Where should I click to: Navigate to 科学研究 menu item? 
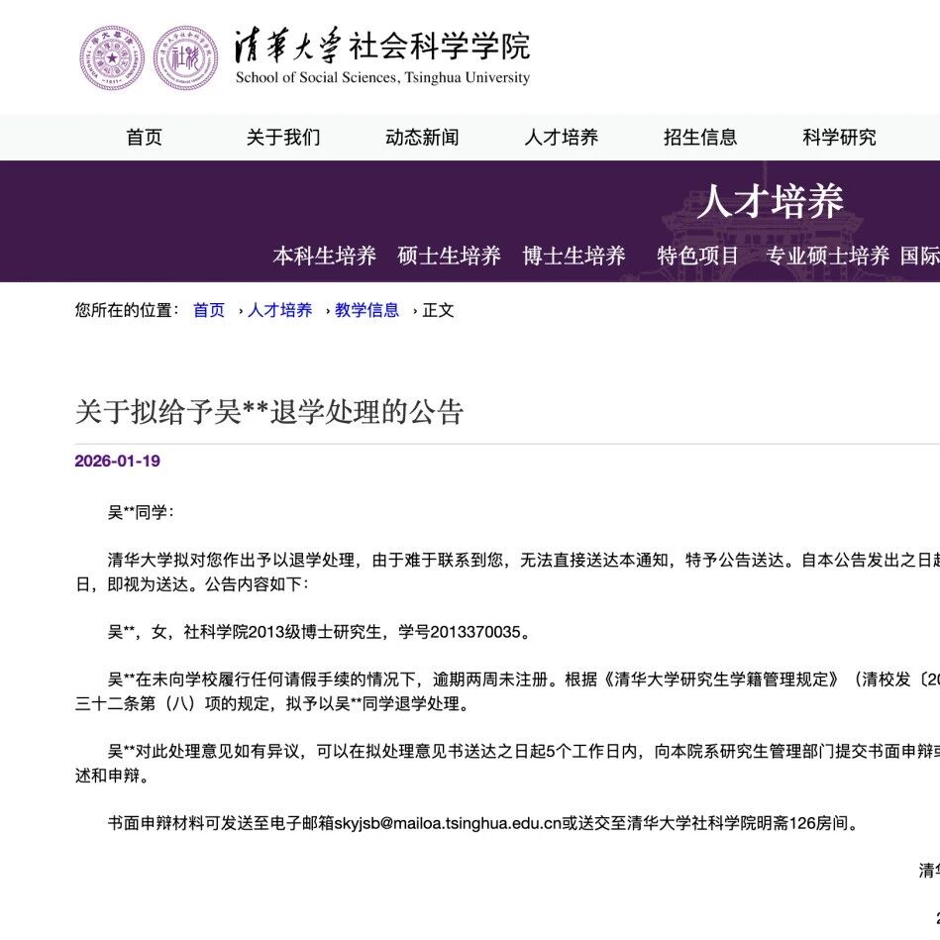(x=839, y=138)
